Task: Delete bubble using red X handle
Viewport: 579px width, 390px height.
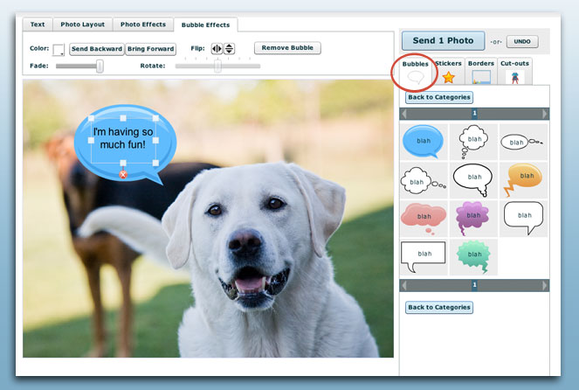Action: pyautogui.click(x=123, y=175)
